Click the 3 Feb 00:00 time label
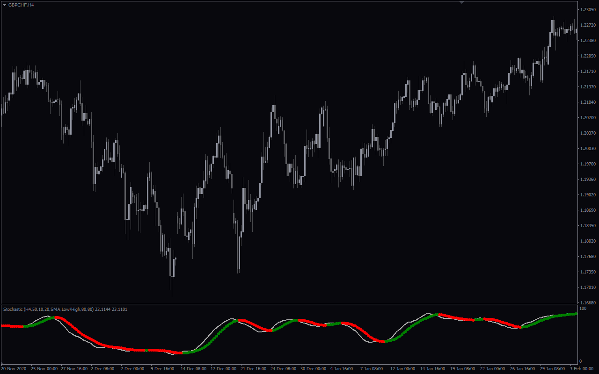This screenshot has width=599, height=374. 582,369
